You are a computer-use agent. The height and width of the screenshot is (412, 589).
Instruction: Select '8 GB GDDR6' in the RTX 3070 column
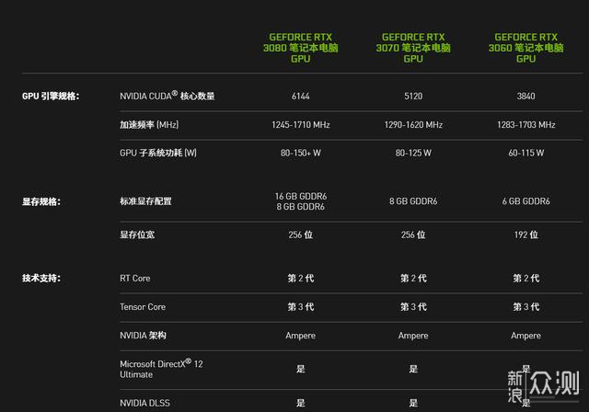413,201
